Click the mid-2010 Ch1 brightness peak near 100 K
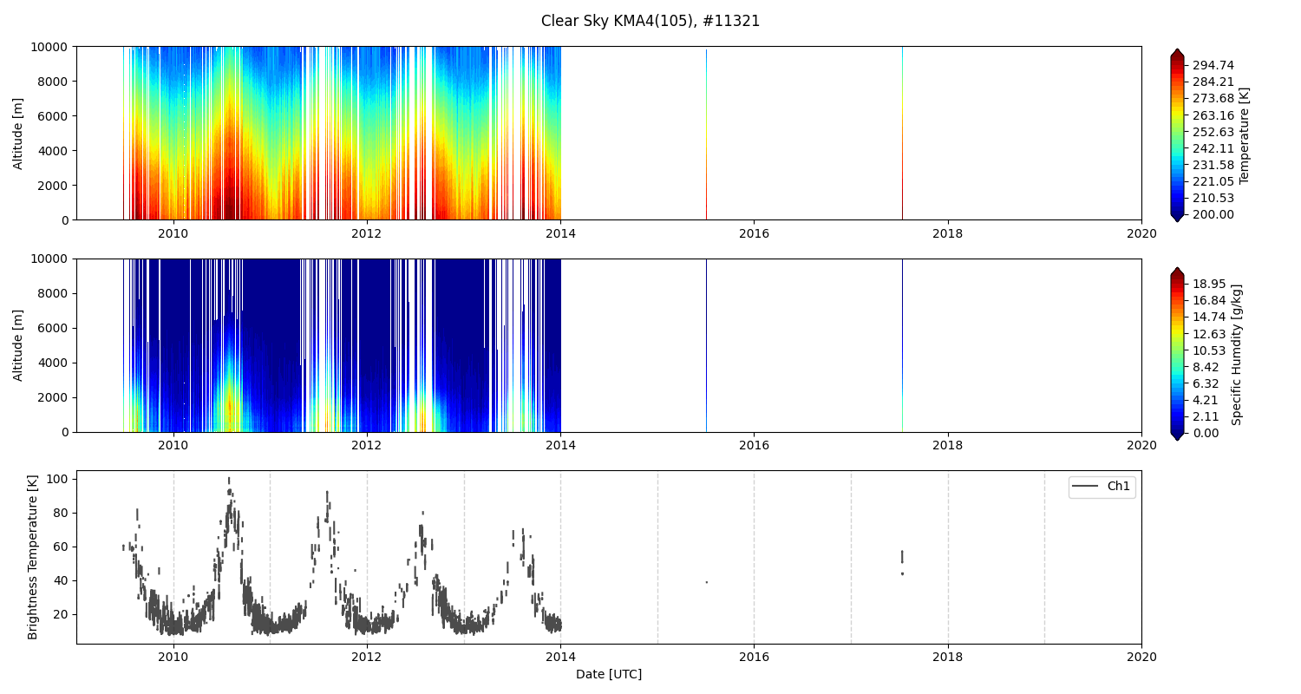 pyautogui.click(x=229, y=480)
